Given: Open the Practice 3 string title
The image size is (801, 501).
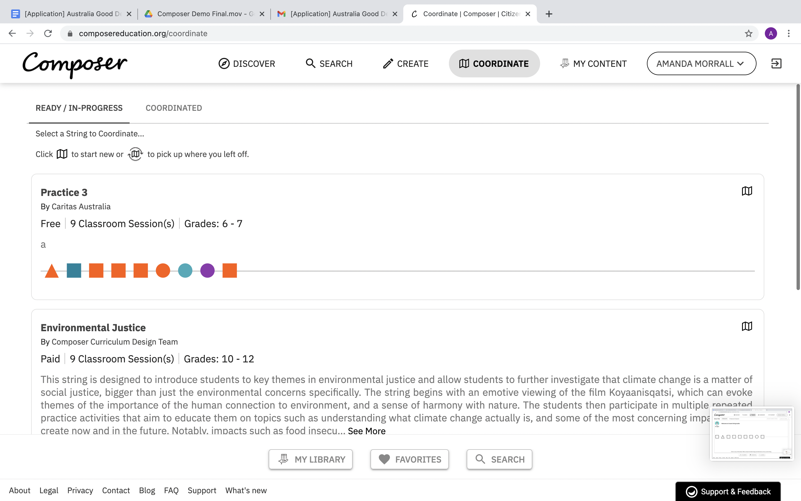Looking at the screenshot, I should coord(64,192).
